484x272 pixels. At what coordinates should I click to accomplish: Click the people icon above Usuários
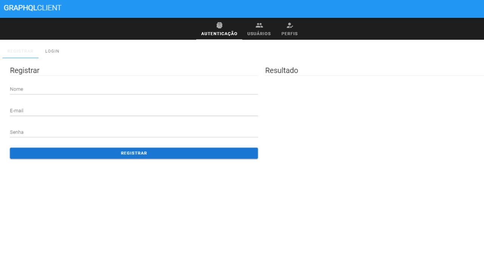[259, 25]
